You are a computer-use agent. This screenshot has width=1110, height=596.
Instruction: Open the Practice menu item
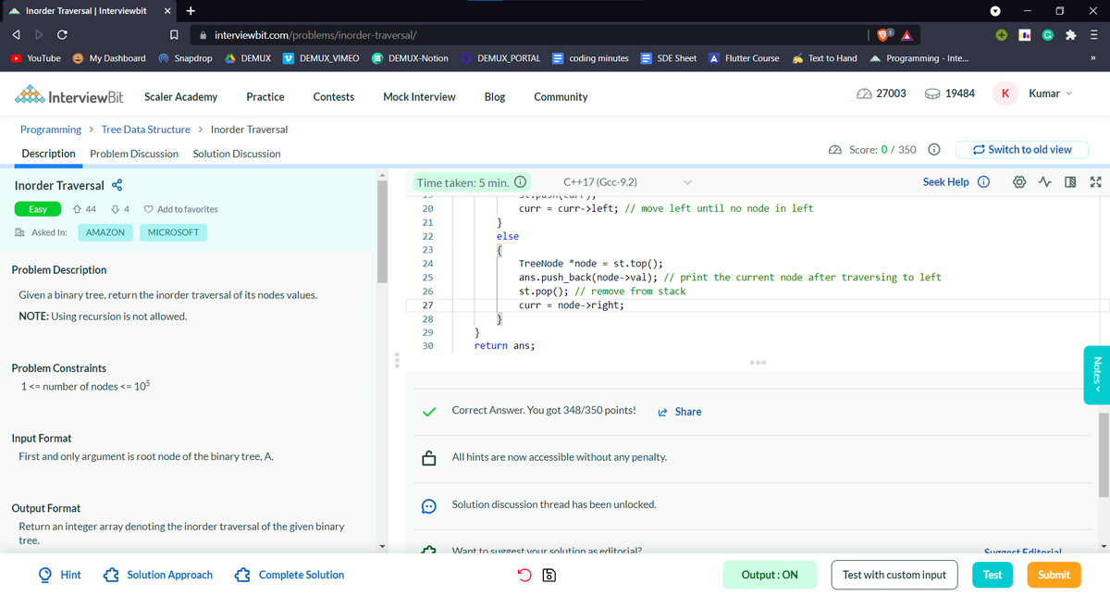[265, 96]
